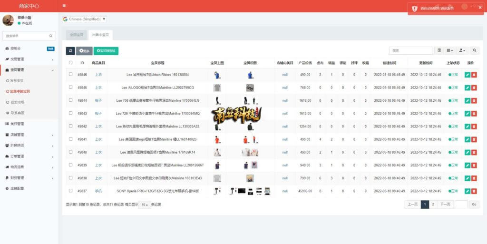Viewport: 487px width, 244px height.
Task: Expand the 交易管理 sidebar menu
Action: click(x=29, y=59)
